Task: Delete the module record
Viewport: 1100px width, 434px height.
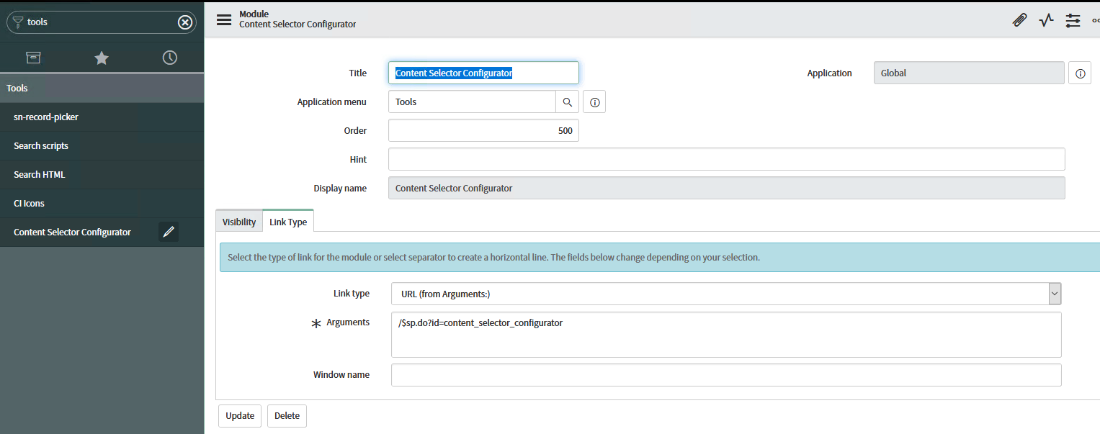Action: click(x=287, y=415)
